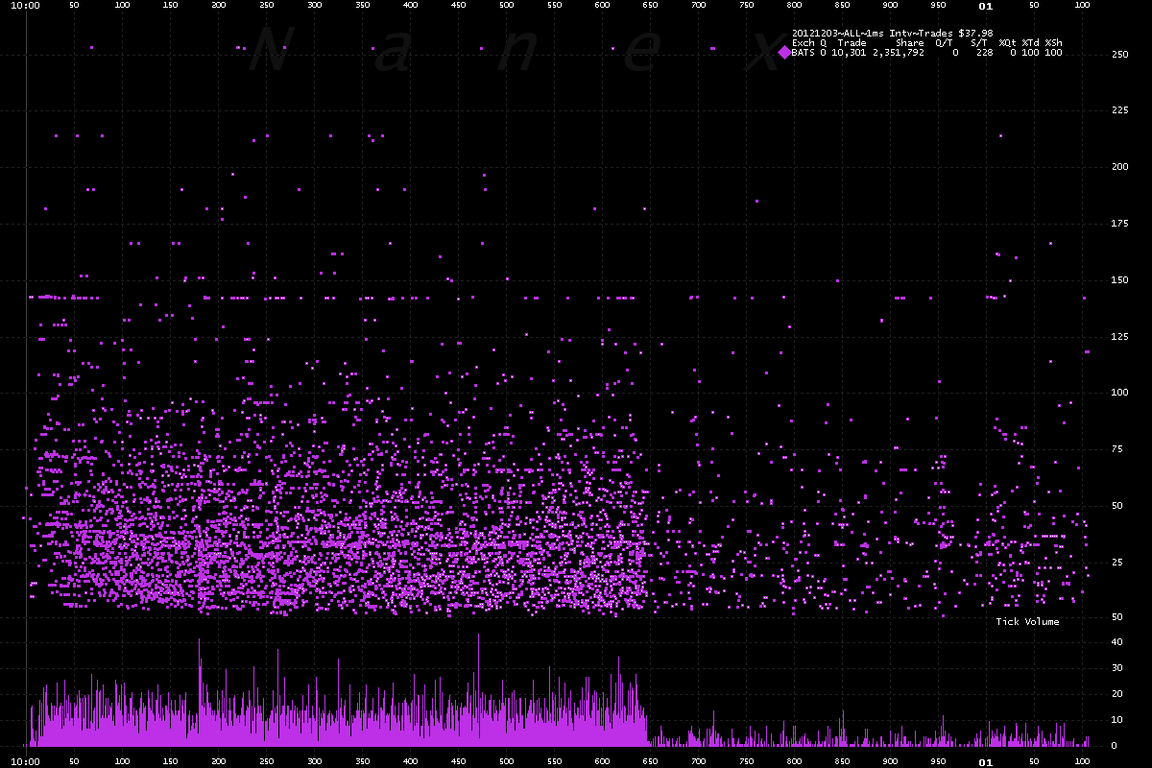Select the 'BATS' exchange name in legend

click(804, 53)
